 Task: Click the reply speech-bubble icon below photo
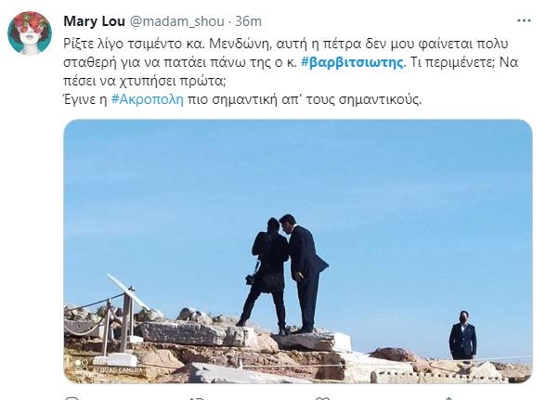click(x=72, y=398)
